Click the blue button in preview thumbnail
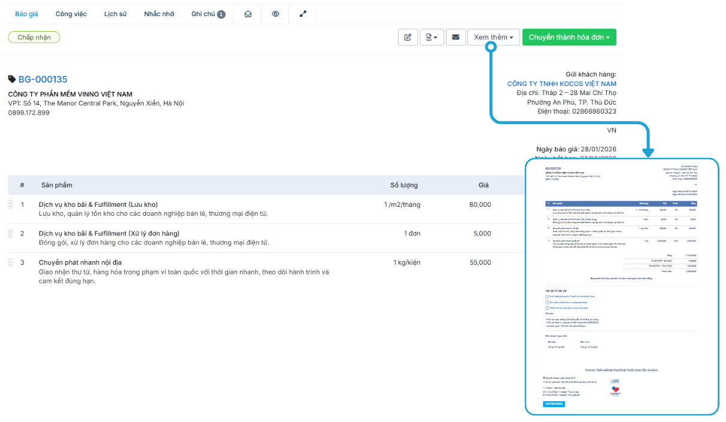Viewport: 726px width, 422px height. [x=554, y=404]
